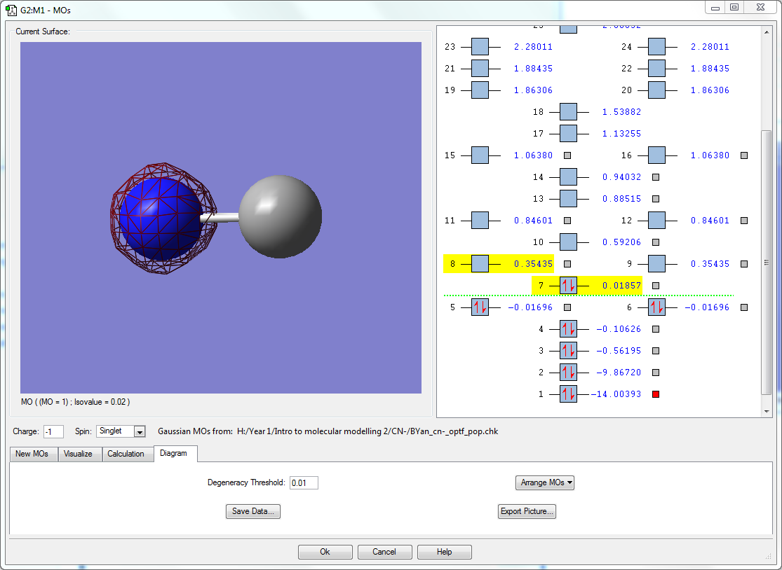Click the blue nitrogen atom in the viewer
This screenshot has width=782, height=570.
point(160,218)
